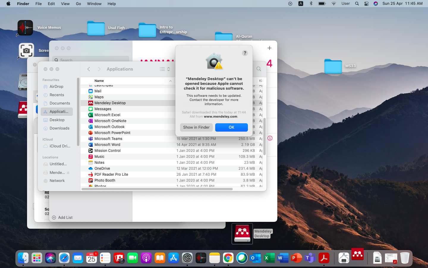Go back in the Applications Finder window
The width and height of the screenshot is (428, 268).
pyautogui.click(x=89, y=69)
